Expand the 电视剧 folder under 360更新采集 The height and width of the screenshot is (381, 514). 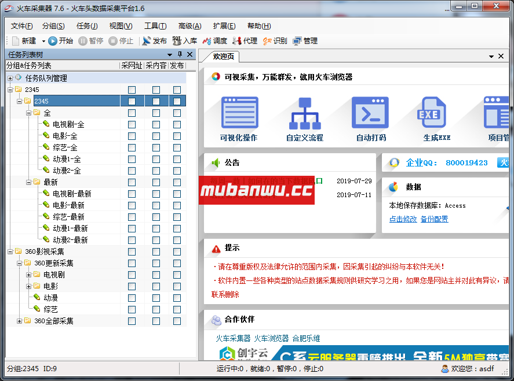pos(28,275)
